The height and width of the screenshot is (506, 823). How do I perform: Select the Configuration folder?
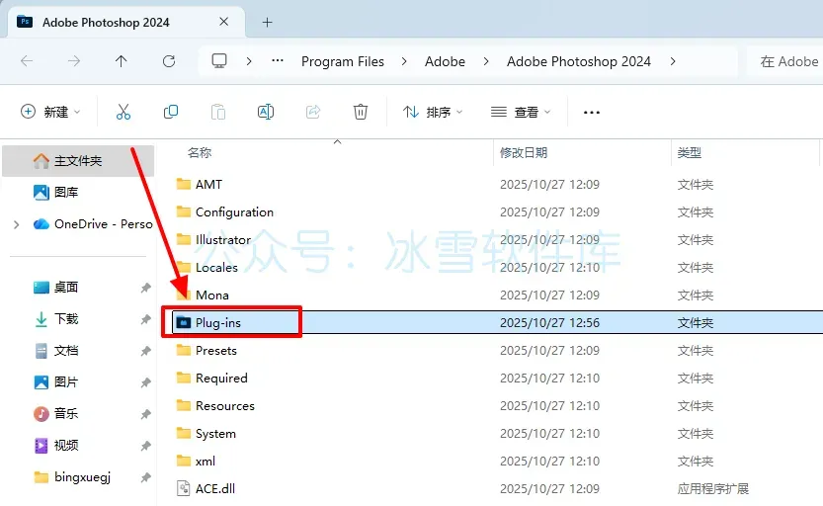pyautogui.click(x=234, y=212)
